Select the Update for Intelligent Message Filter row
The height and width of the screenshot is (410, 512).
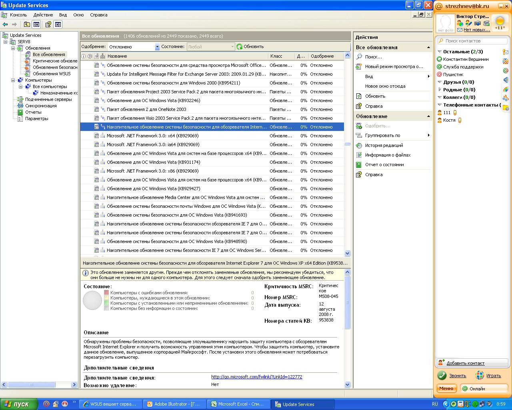(x=212, y=74)
